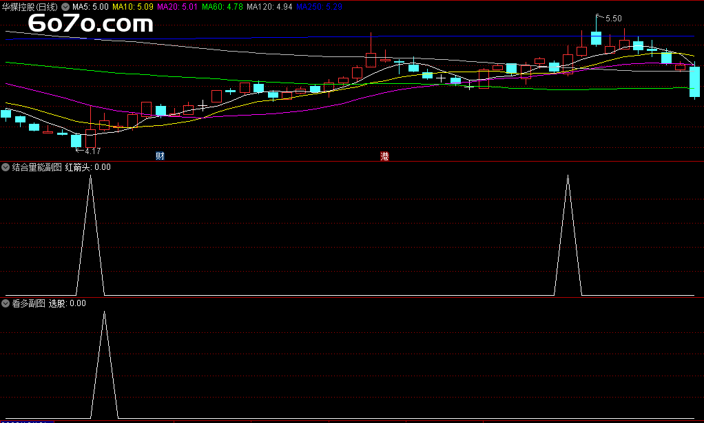Open the 结合量能副图 indicator dropdown arrow

point(6,167)
